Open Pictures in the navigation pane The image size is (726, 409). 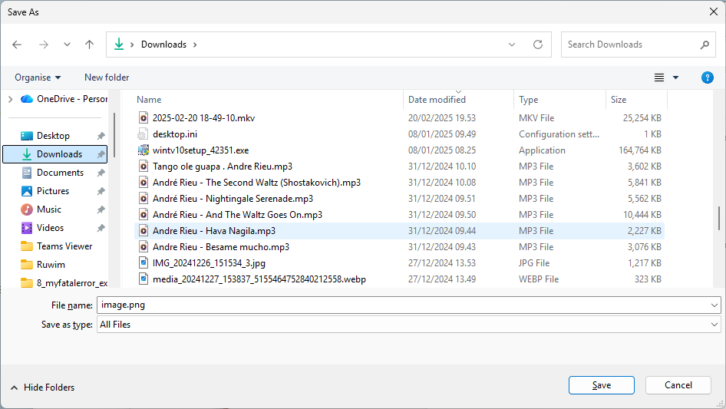tap(53, 191)
